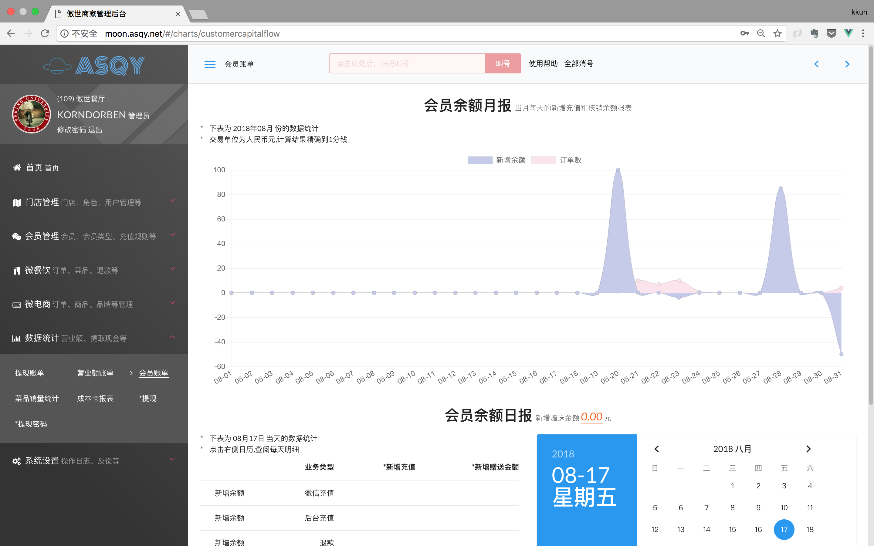Show next month in the calendar

(x=808, y=449)
